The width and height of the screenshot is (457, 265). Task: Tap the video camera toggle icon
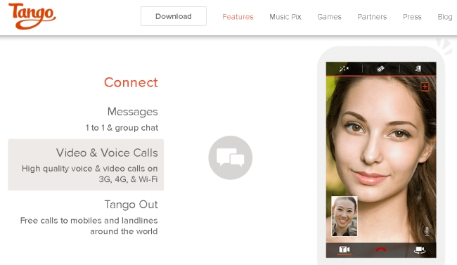[x=345, y=250]
